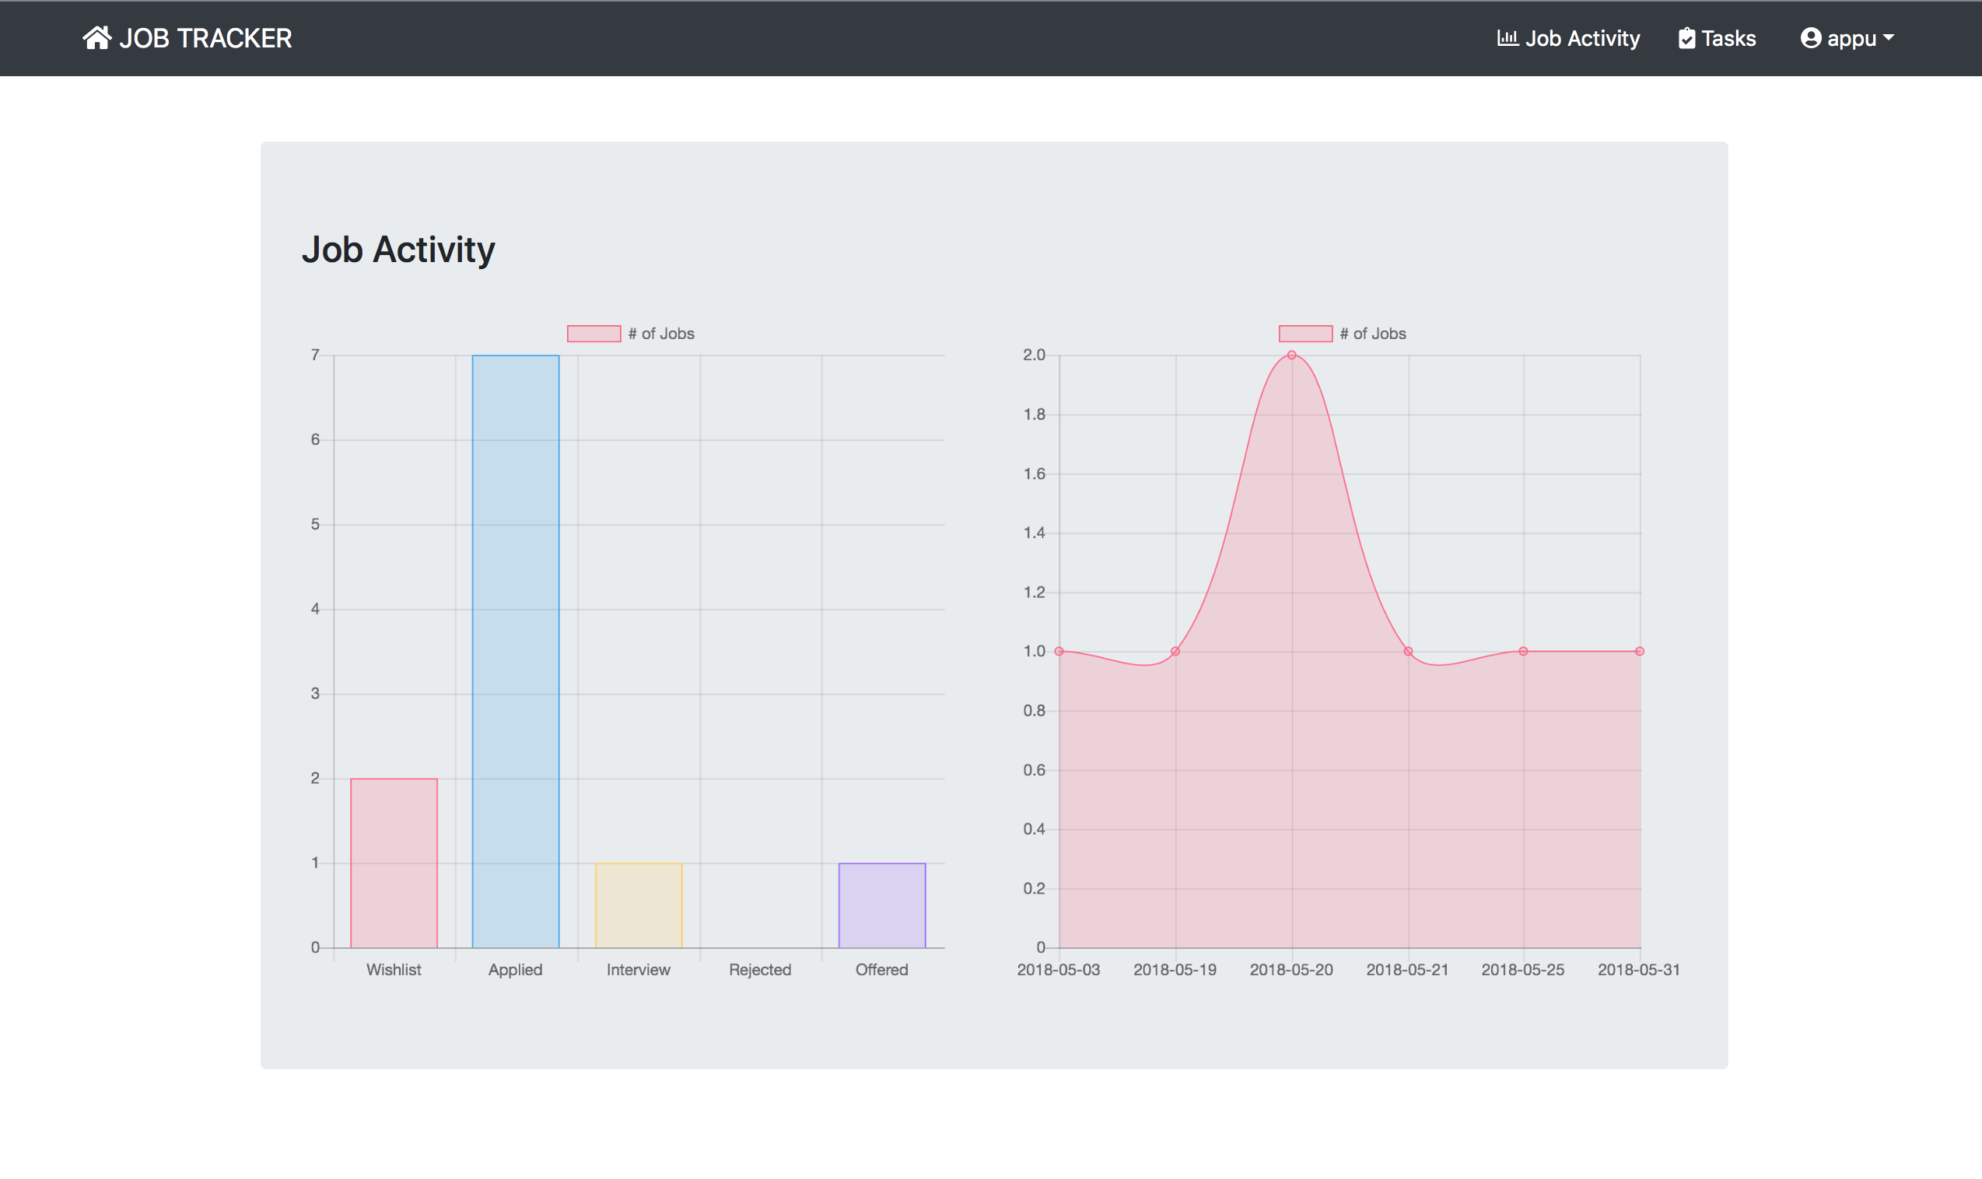The width and height of the screenshot is (1982, 1179).
Task: Click the last data point at 2018-05-31
Action: pyautogui.click(x=1640, y=652)
